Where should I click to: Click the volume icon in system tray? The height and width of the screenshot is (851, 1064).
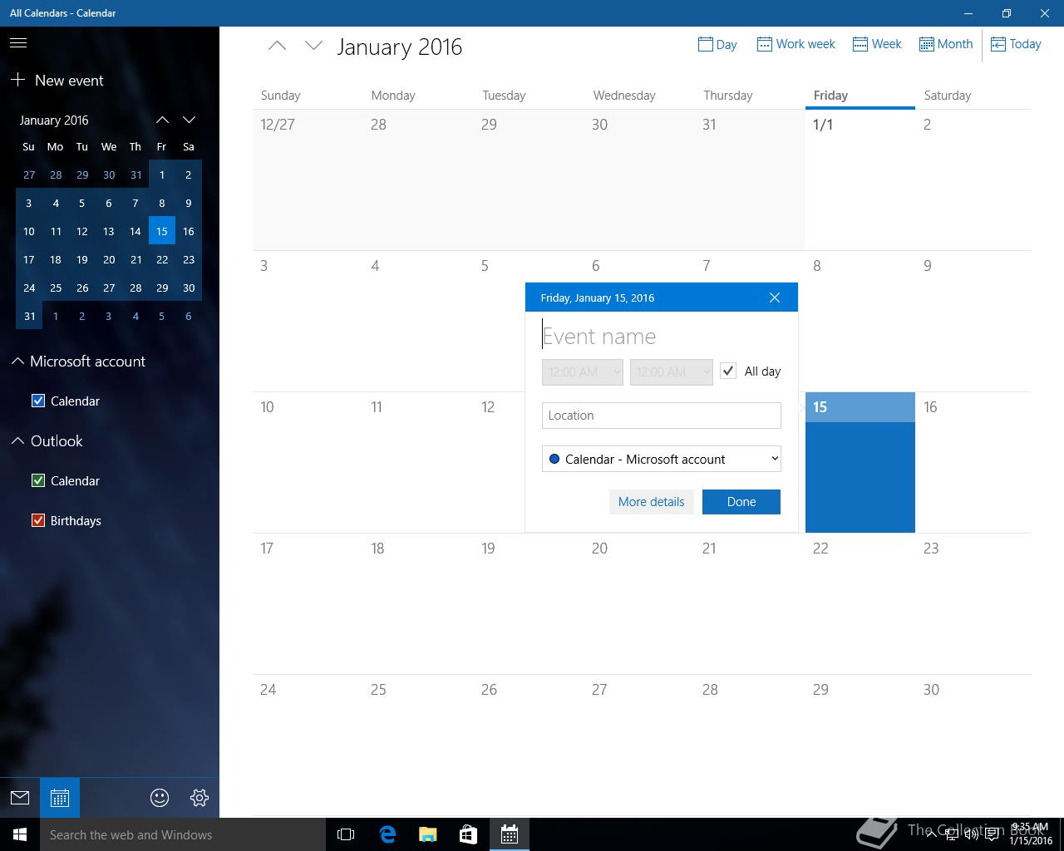(971, 834)
